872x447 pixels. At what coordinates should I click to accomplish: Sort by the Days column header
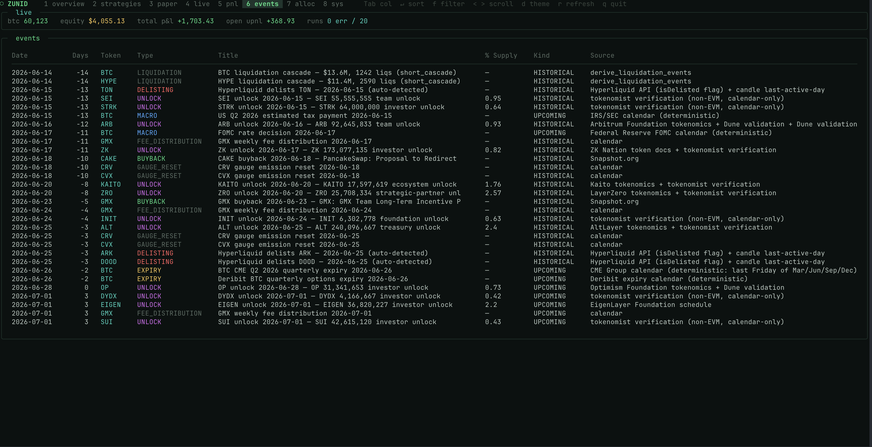(x=80, y=55)
